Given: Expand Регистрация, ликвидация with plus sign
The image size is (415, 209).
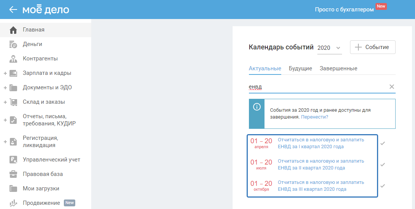Looking at the screenshot, I should (x=5, y=142).
